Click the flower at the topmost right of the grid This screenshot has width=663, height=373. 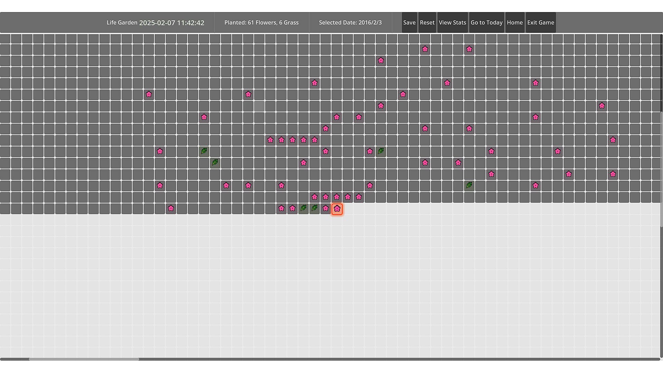(x=469, y=49)
